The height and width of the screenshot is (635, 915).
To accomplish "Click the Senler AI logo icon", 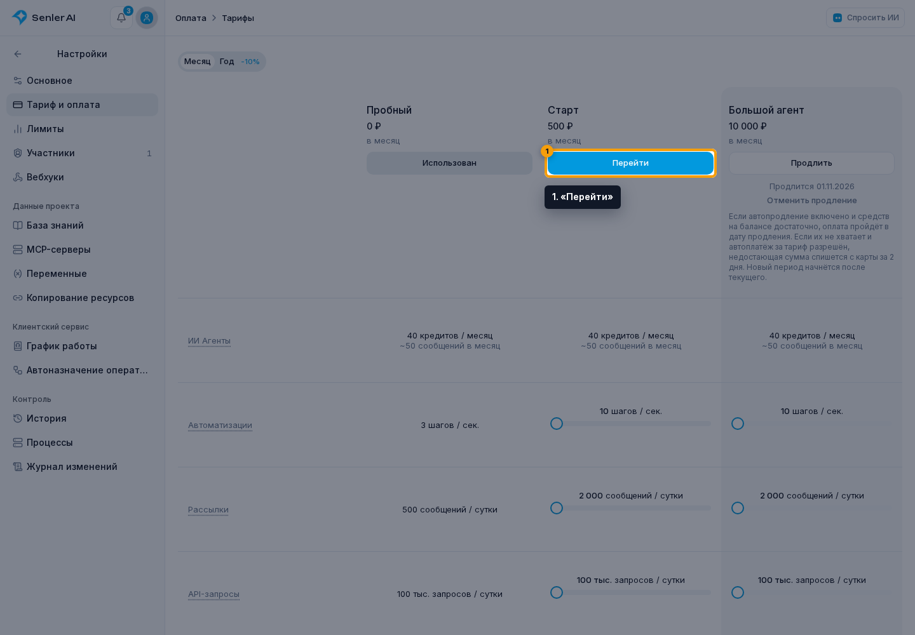I will point(20,17).
